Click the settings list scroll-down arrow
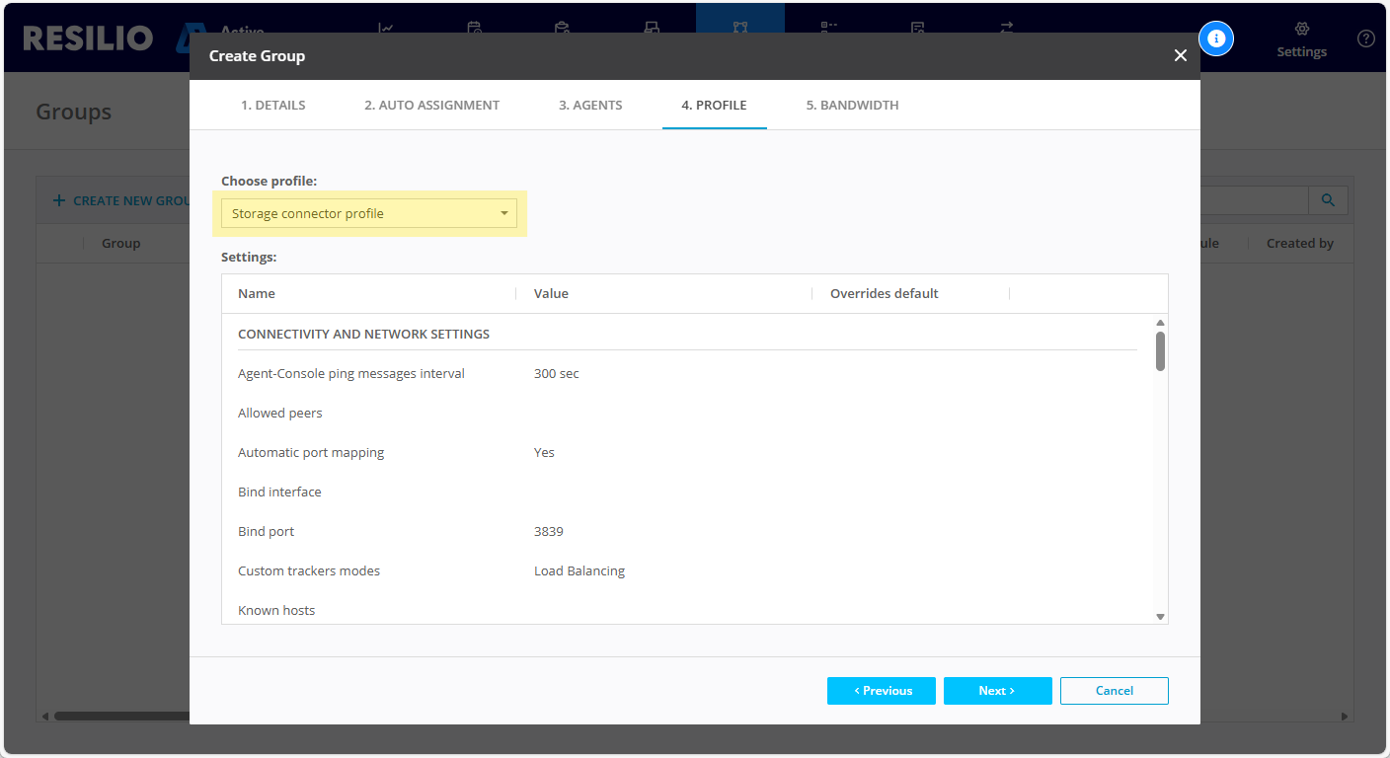This screenshot has width=1390, height=758. 1160,617
